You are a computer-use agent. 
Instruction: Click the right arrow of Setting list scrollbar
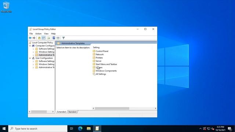155,109
